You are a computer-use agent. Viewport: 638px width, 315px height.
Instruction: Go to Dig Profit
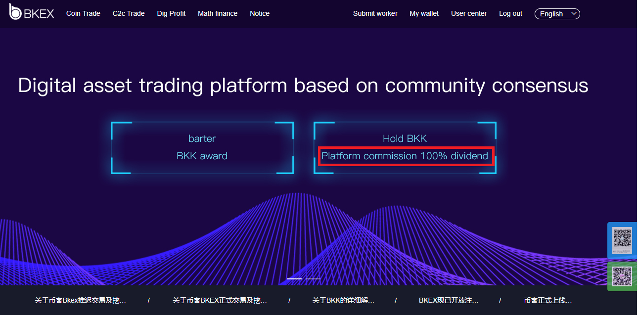tap(171, 13)
